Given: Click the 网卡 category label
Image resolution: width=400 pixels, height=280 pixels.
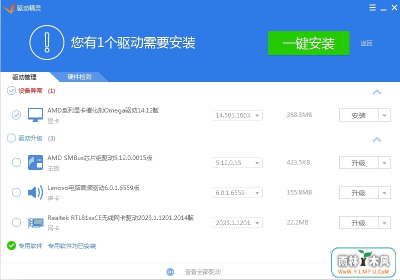Looking at the screenshot, I should point(53,228).
